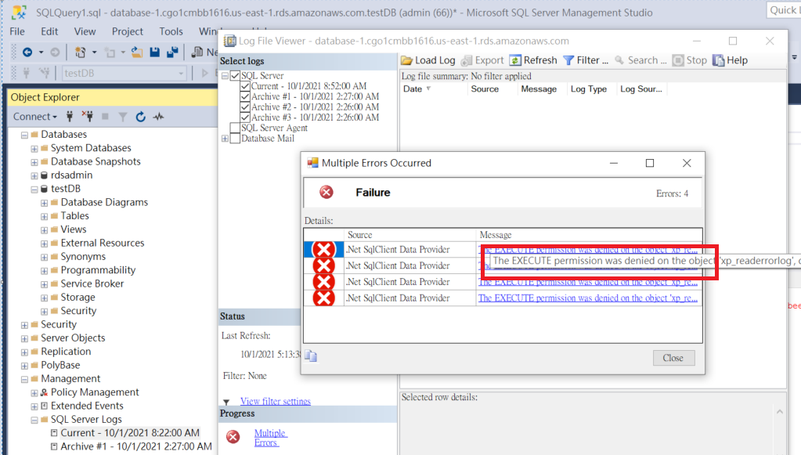Collapse the Databases node in Object Explorer
801x455 pixels.
(24, 135)
